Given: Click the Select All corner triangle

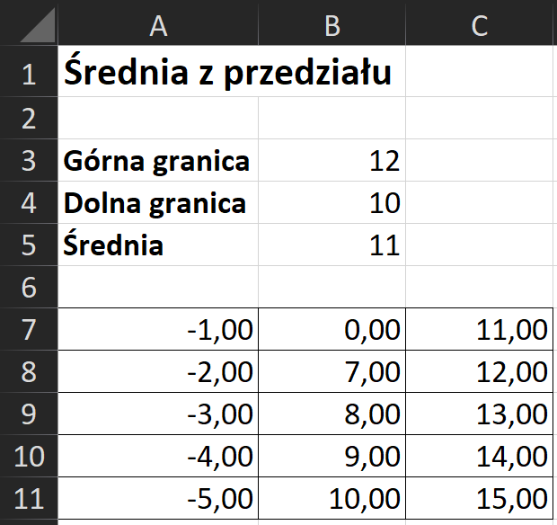Looking at the screenshot, I should point(29,25).
